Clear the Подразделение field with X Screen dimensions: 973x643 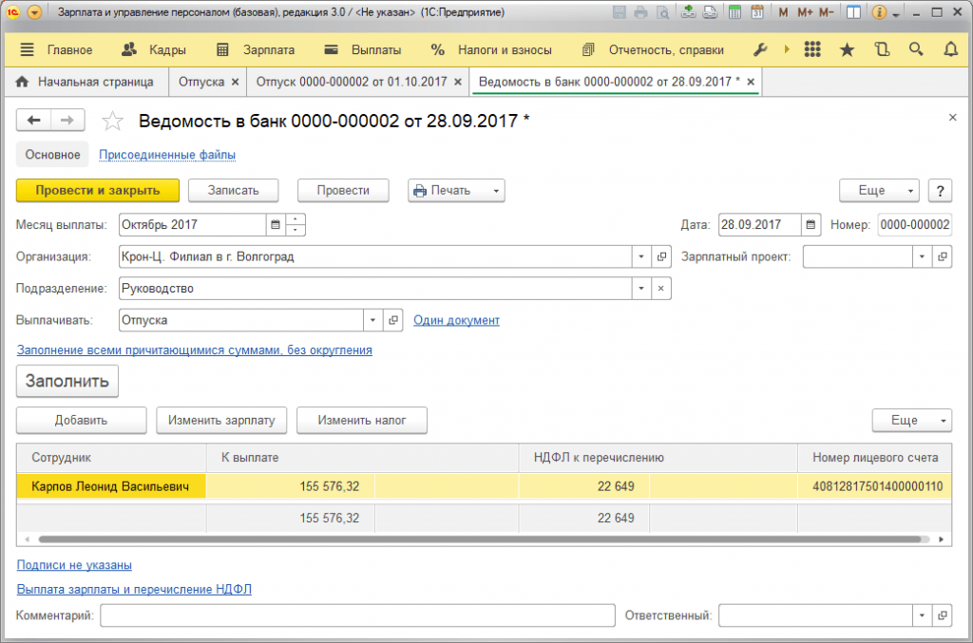tap(661, 289)
